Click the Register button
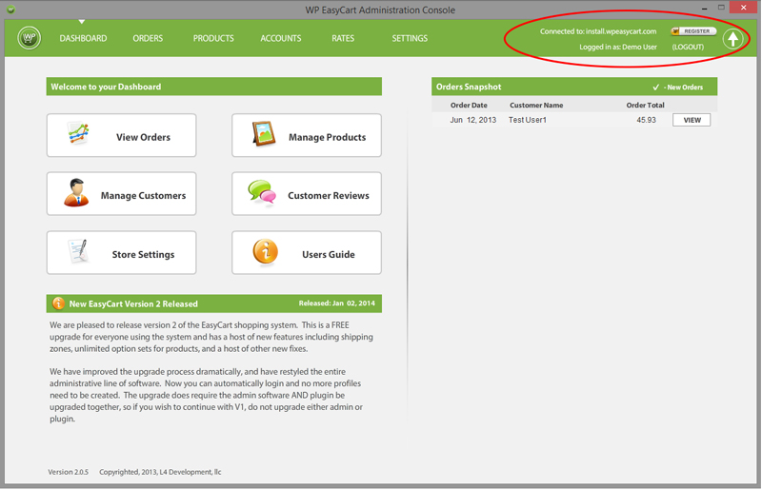The width and height of the screenshot is (762, 489). 693,31
